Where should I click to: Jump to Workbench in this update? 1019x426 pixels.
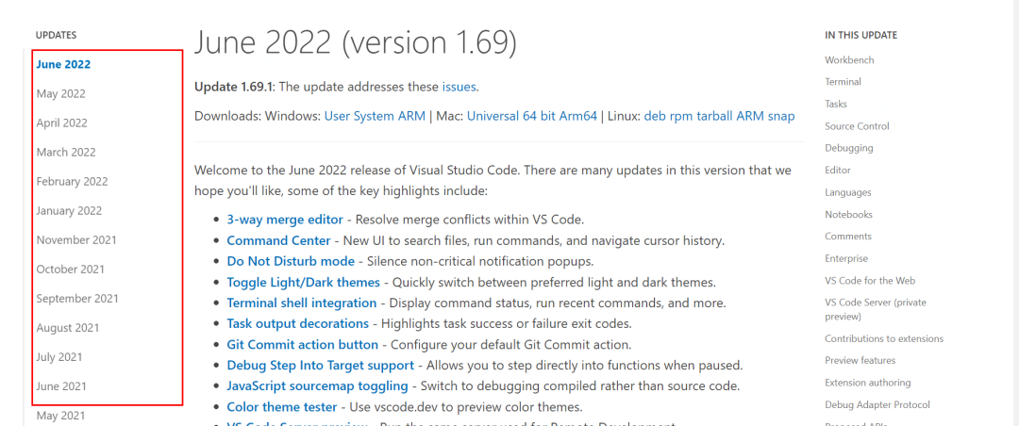click(849, 59)
